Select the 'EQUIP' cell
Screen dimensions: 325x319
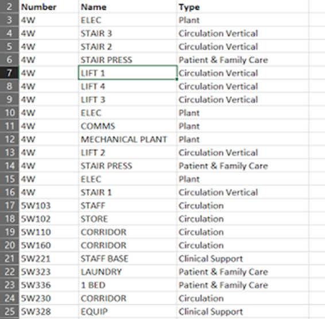click(127, 312)
